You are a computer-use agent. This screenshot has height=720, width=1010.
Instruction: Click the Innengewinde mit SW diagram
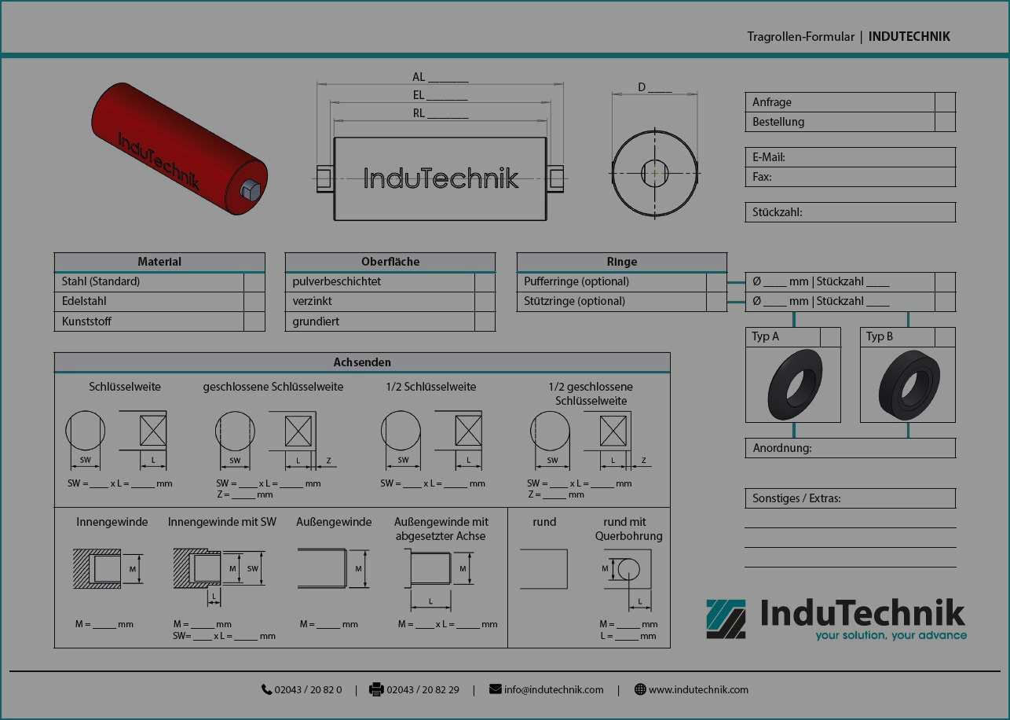click(x=219, y=576)
